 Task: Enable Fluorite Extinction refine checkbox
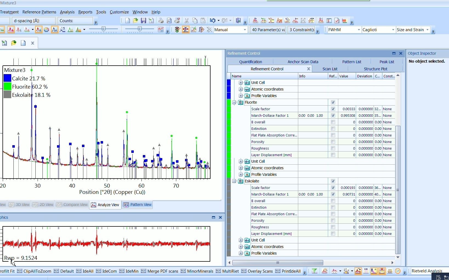[333, 129]
